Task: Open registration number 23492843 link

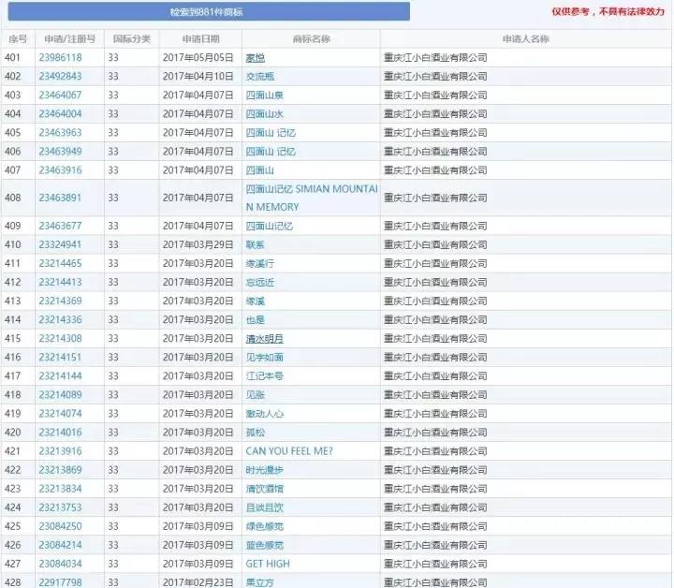Action: click(x=60, y=77)
